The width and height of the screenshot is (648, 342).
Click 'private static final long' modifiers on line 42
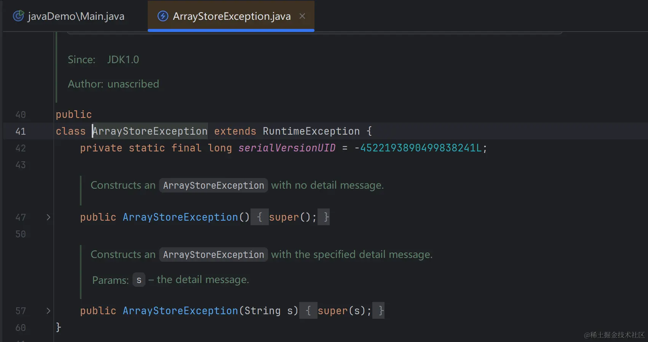[156, 148]
